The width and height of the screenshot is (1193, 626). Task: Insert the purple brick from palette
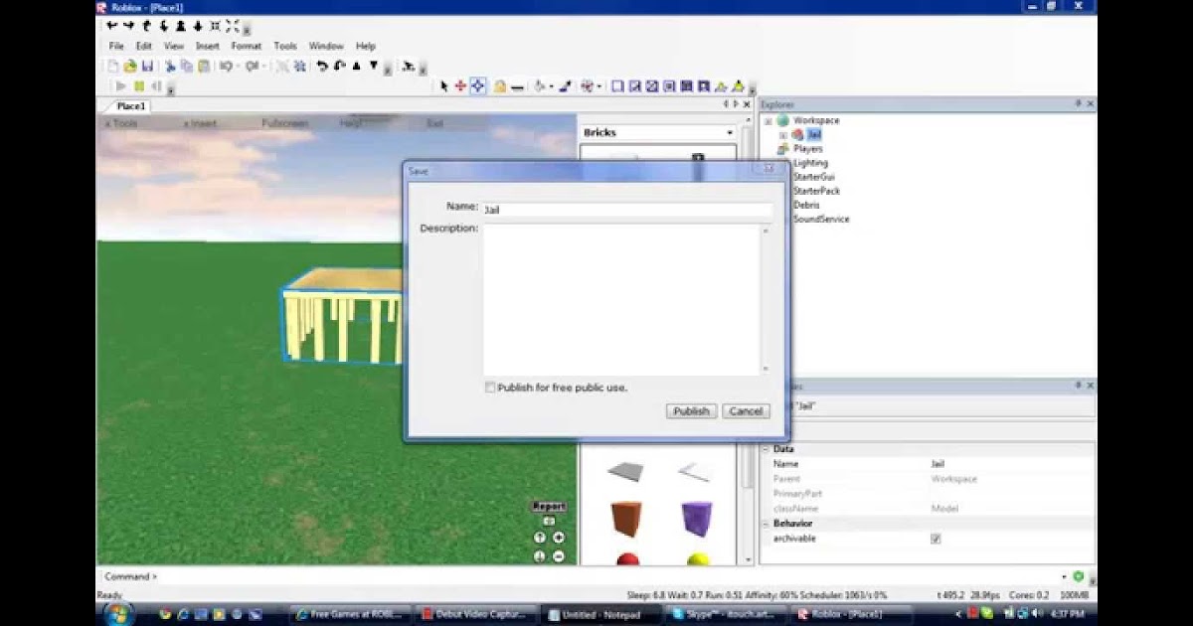[697, 519]
